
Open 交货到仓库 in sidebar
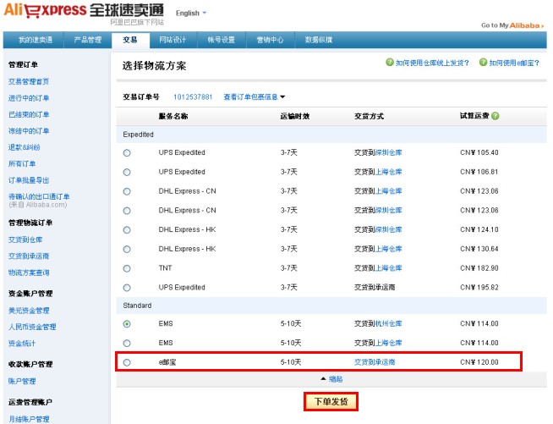click(25, 240)
